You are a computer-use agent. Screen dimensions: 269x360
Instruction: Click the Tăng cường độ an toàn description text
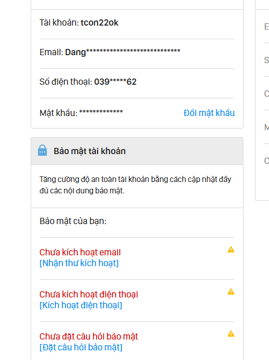135,185
